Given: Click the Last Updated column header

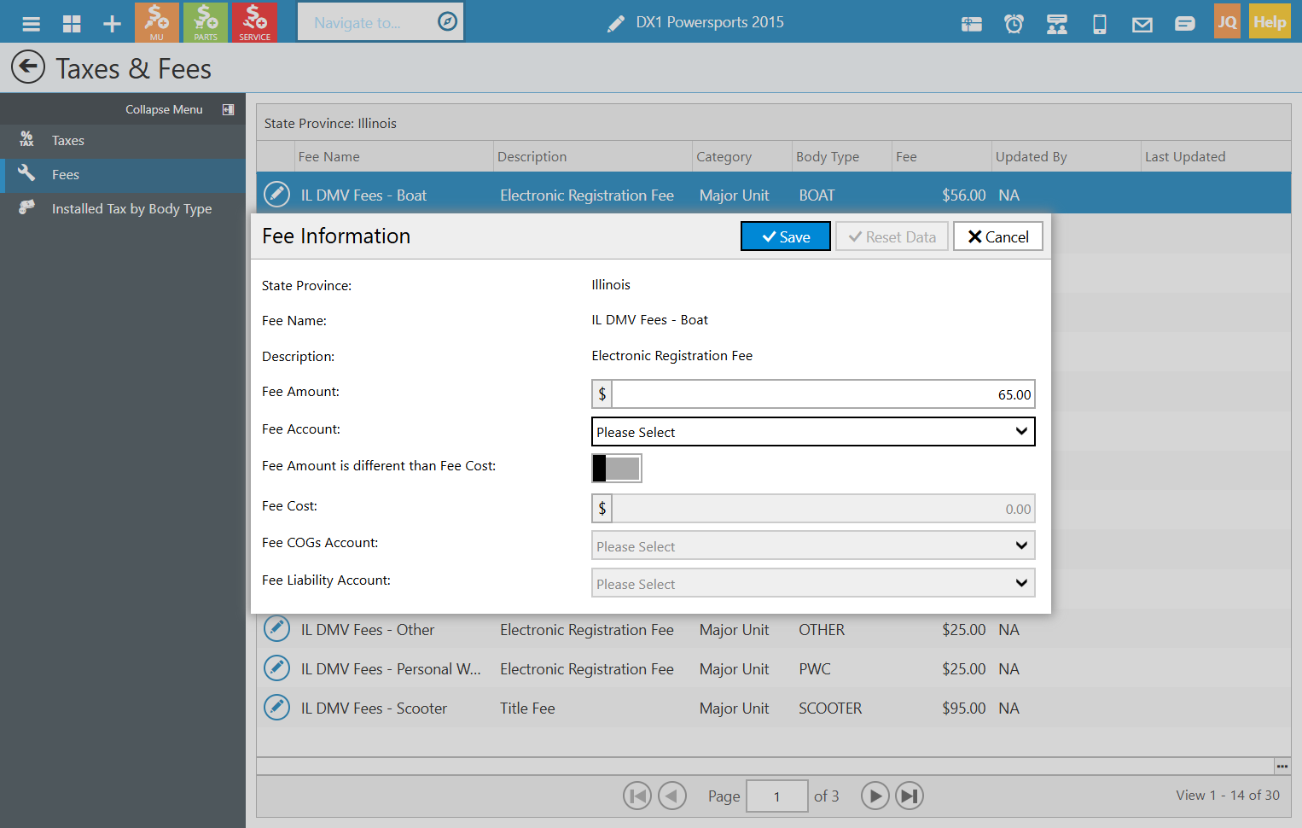Looking at the screenshot, I should (x=1215, y=156).
